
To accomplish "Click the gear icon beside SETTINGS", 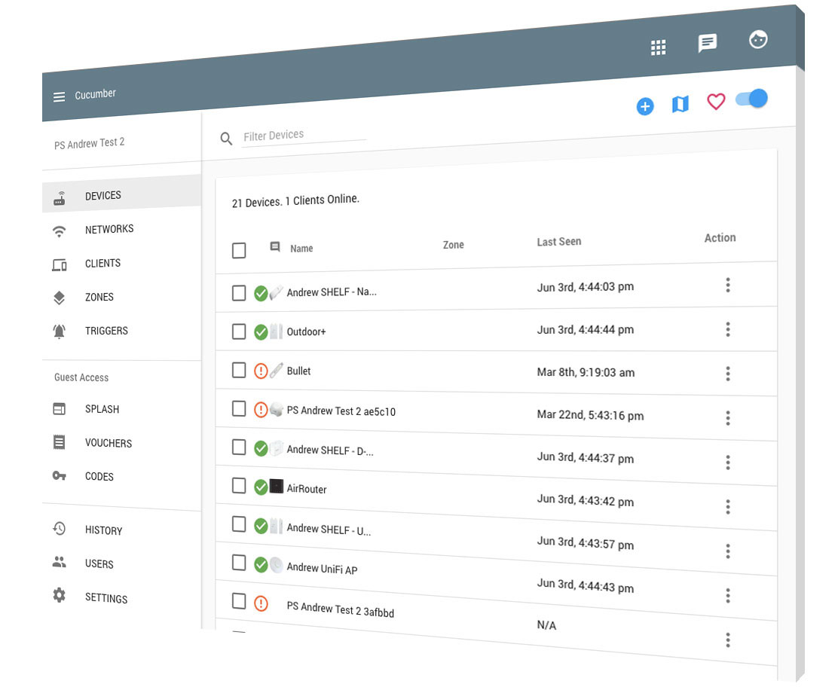I will pyautogui.click(x=60, y=595).
